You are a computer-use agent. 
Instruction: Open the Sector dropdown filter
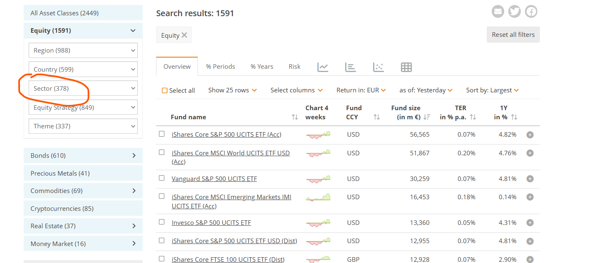coord(83,88)
